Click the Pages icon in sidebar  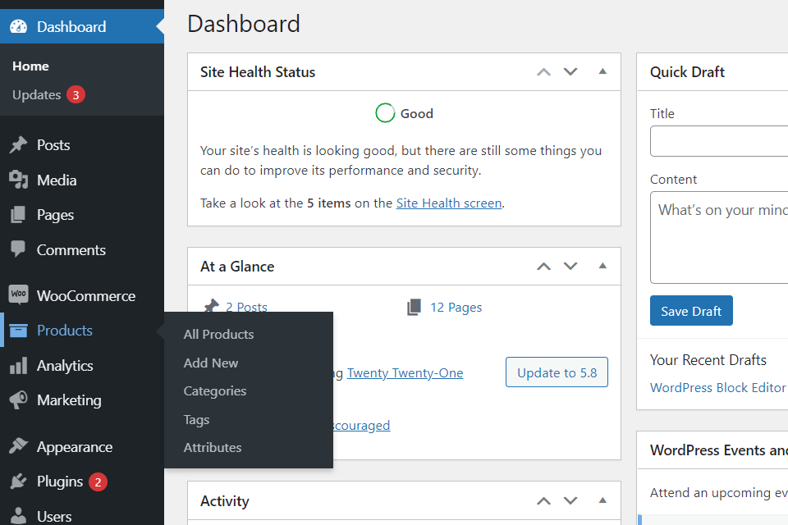[18, 215]
